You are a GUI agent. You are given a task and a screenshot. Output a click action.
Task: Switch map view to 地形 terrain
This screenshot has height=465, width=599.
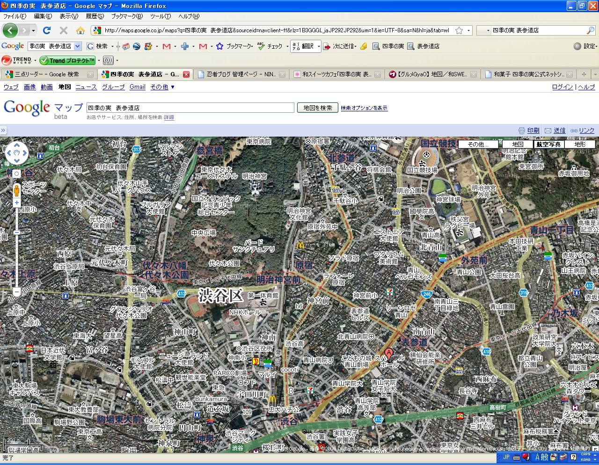click(x=580, y=144)
